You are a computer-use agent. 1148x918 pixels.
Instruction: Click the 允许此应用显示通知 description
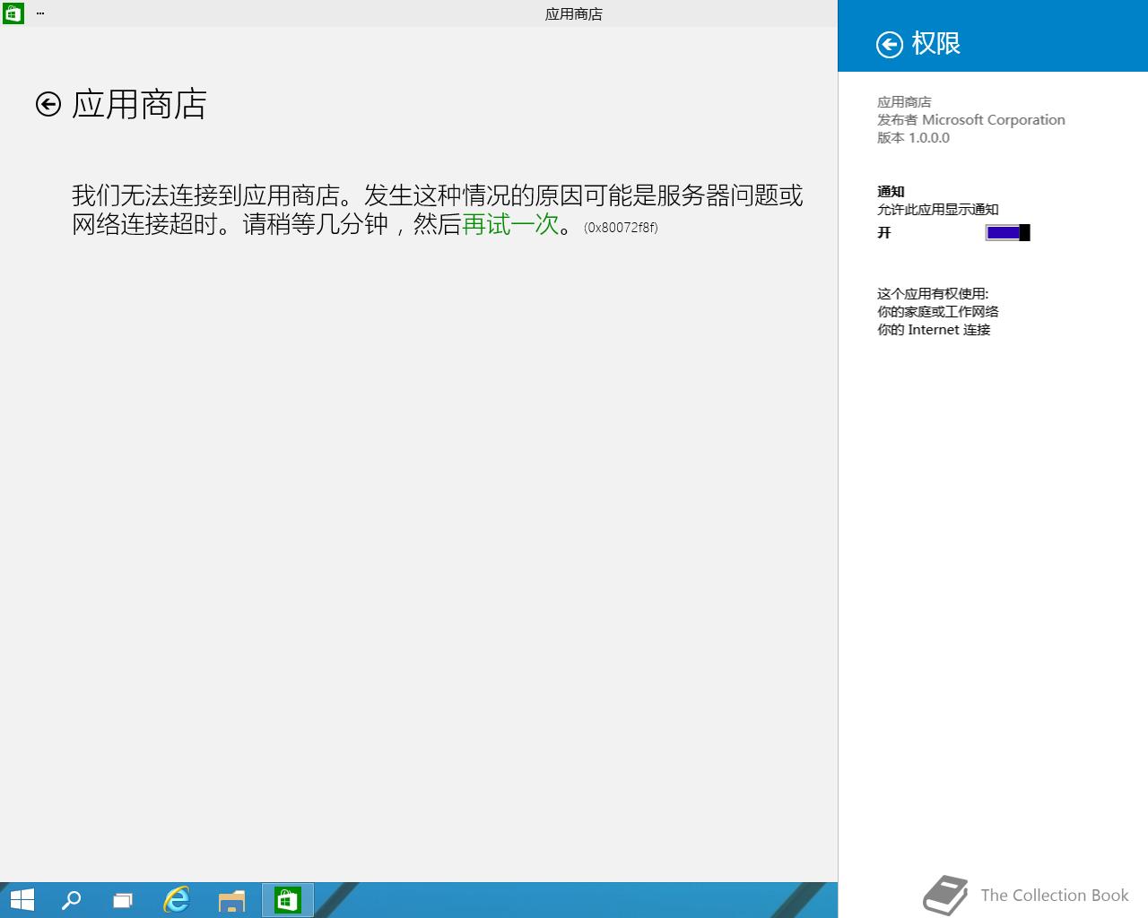938,210
